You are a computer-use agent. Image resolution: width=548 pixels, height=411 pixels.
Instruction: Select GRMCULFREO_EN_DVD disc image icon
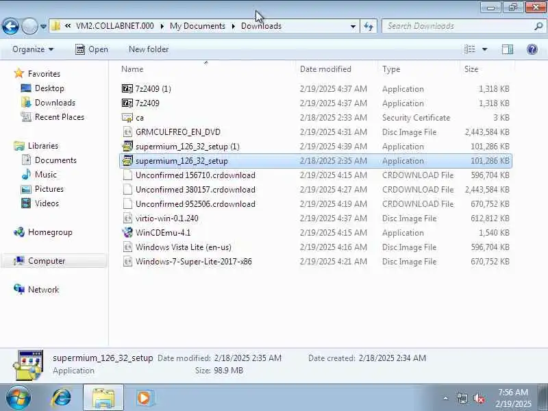127,132
